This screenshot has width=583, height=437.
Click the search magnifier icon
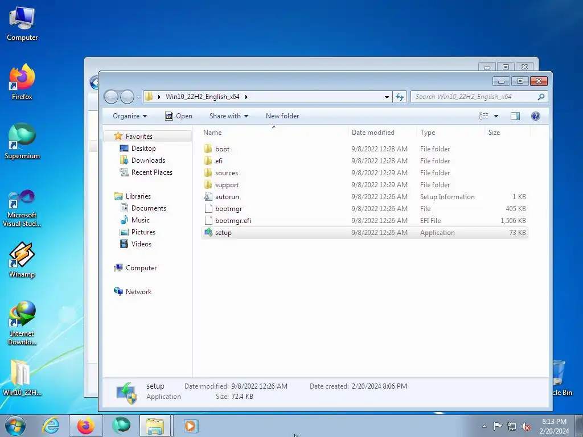click(x=541, y=97)
